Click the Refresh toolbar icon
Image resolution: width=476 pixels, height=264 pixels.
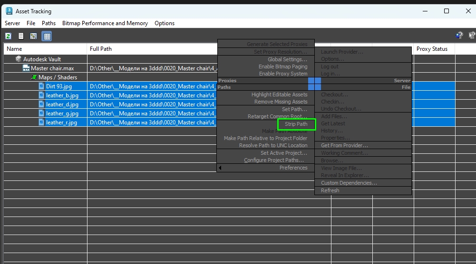click(8, 36)
